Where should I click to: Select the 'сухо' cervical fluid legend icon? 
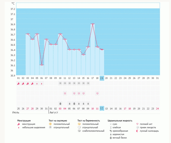tap(110, 124)
